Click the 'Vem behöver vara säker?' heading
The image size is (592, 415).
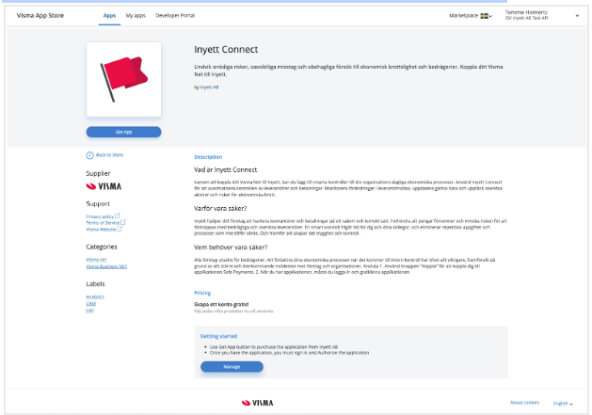[x=231, y=247]
